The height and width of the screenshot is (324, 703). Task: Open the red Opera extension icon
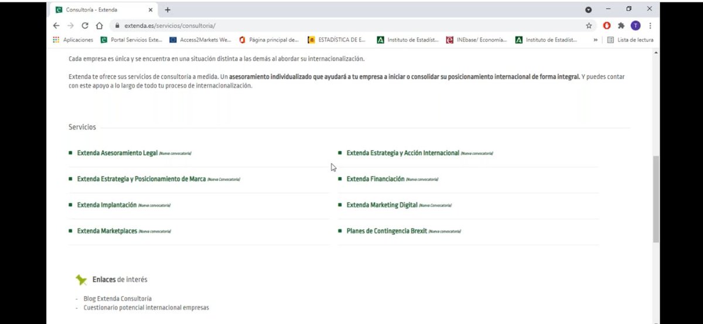pyautogui.click(x=607, y=26)
